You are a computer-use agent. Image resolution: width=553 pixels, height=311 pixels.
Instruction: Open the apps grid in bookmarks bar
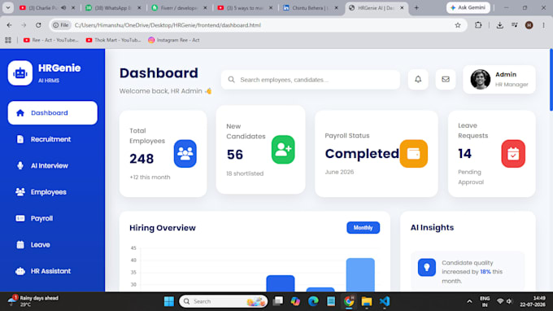point(8,40)
